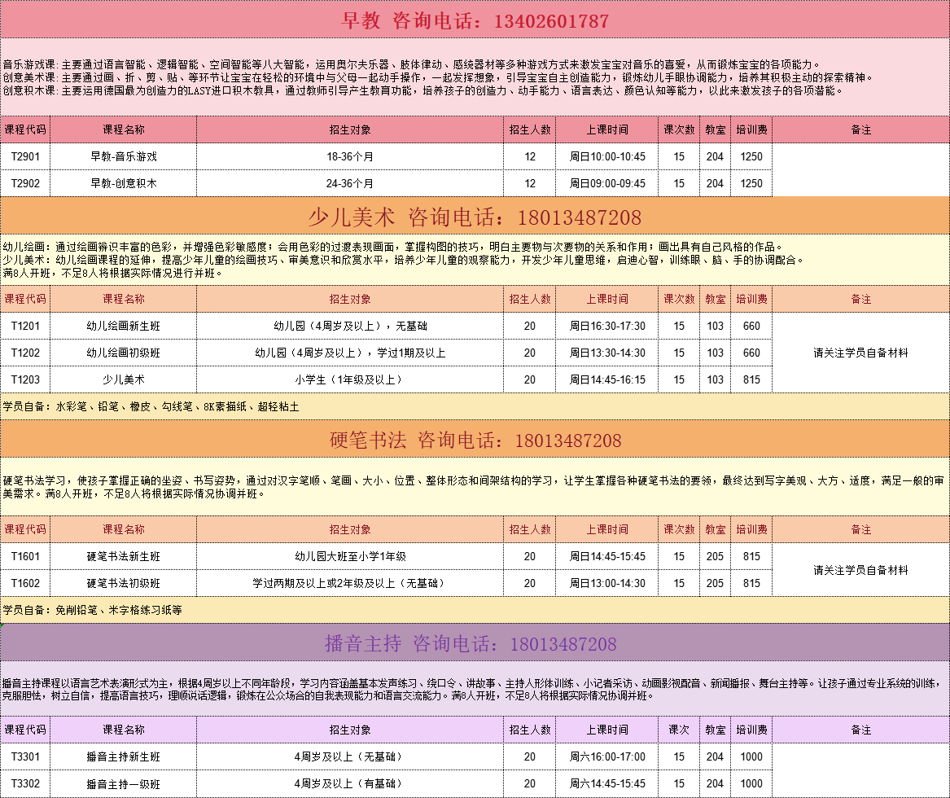Select the T3301 course code cell

[x=25, y=756]
